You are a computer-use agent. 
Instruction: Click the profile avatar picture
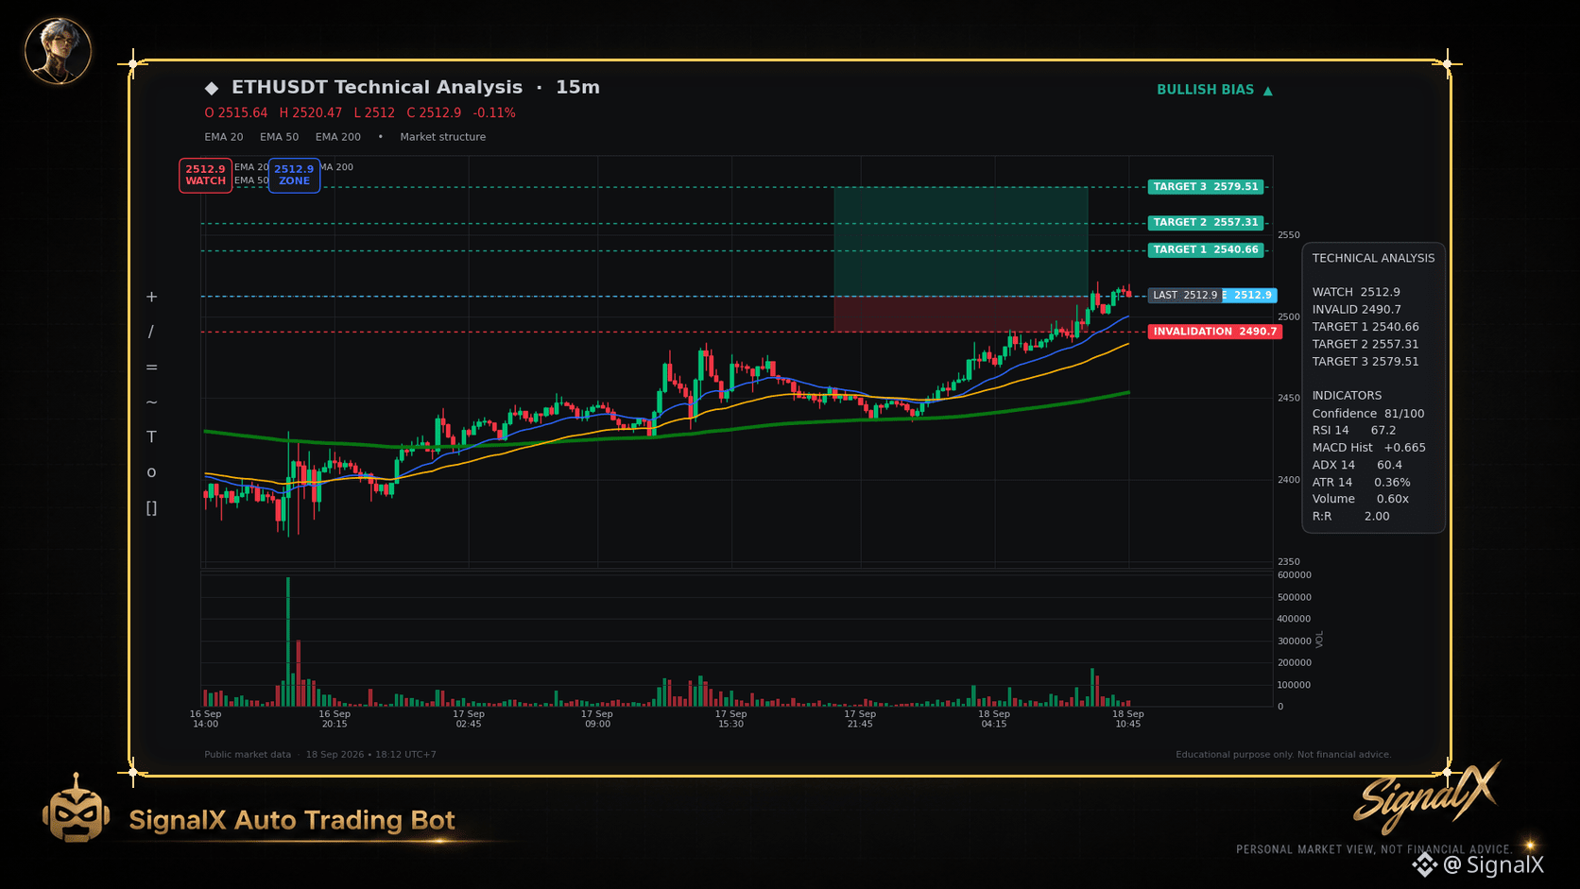point(58,50)
